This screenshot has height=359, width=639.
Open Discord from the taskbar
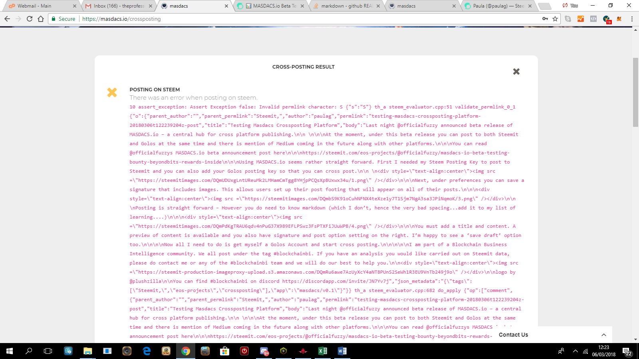click(x=264, y=351)
